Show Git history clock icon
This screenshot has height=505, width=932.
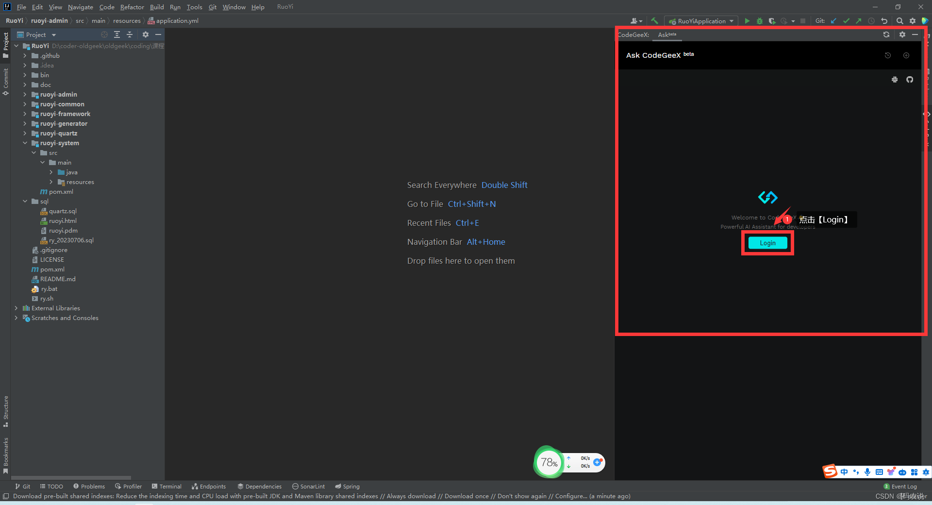(871, 21)
